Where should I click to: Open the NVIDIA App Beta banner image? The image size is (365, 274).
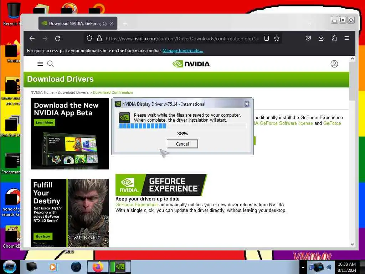click(x=70, y=134)
